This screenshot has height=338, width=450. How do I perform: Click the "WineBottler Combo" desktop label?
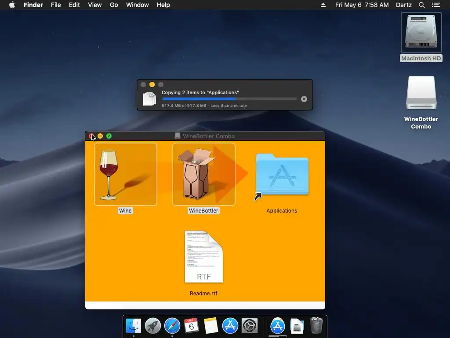(421, 123)
